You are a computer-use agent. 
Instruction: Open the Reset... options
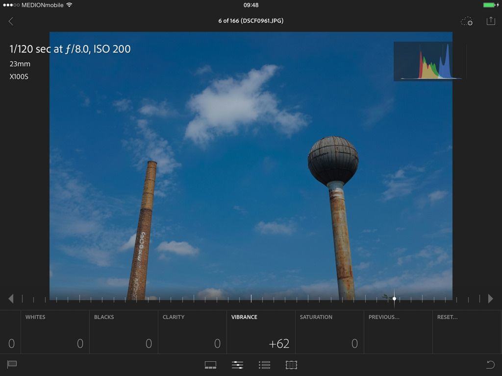coord(467,332)
